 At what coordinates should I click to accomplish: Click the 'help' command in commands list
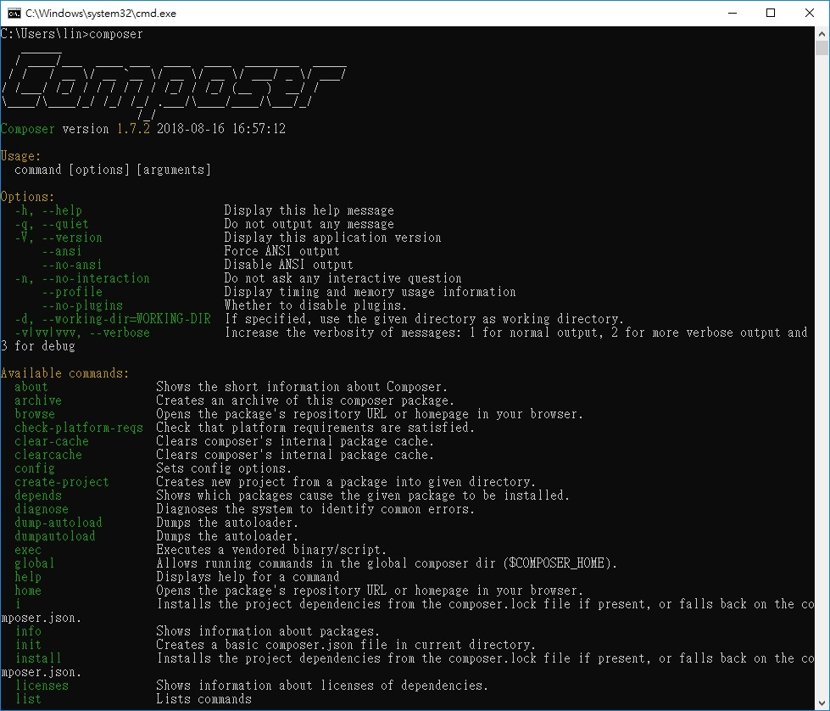[x=27, y=577]
